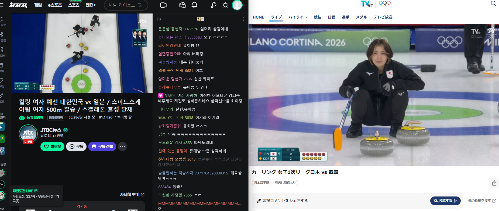The width and height of the screenshot is (499, 211).
Task: Go to the Chzzk home logo
Action: [x=18, y=5]
